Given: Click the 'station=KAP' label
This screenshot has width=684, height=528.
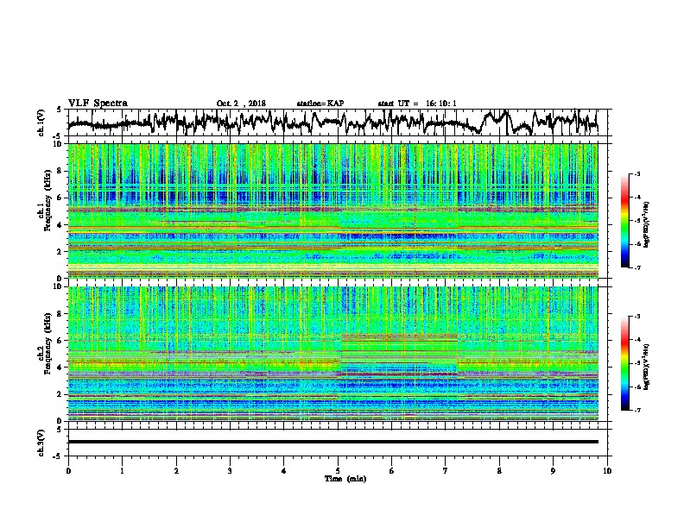Looking at the screenshot, I should (x=320, y=104).
